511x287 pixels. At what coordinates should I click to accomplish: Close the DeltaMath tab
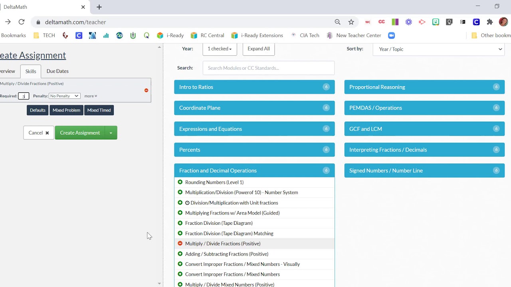point(83,7)
